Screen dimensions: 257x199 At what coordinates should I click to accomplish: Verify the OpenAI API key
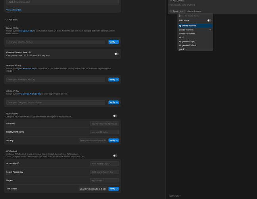click(x=113, y=42)
